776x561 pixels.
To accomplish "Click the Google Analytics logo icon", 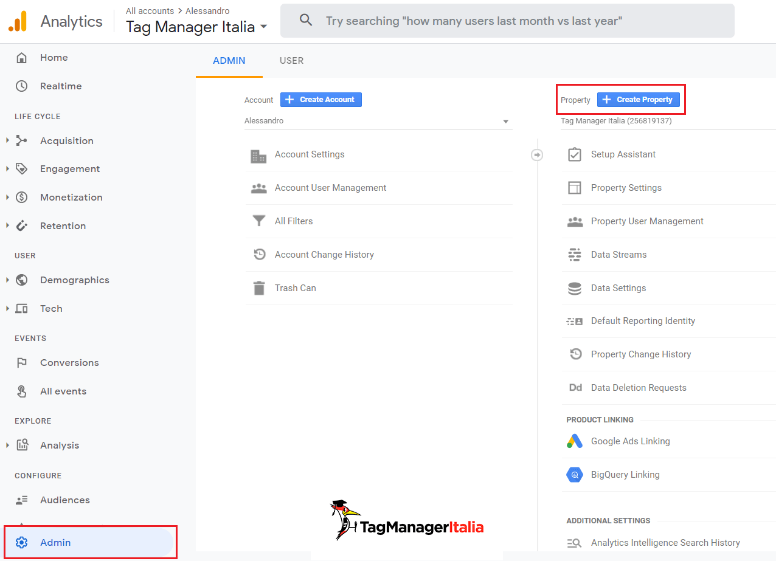I will 18,21.
